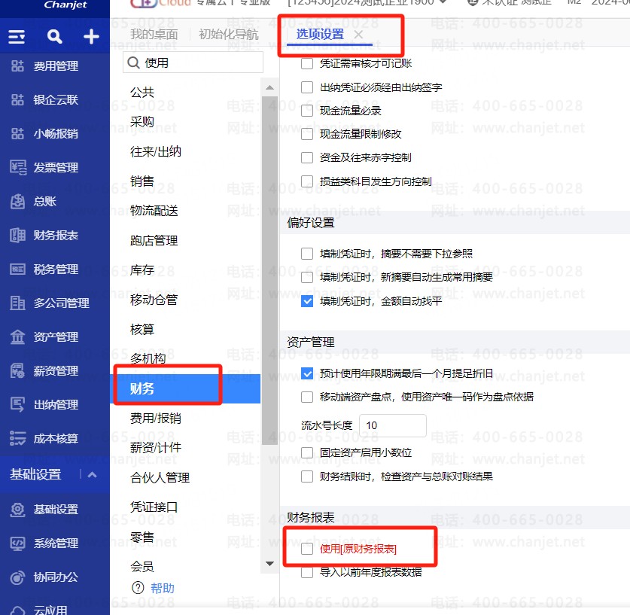Check 出纳凭证必须经由出纳签字 checkbox

(x=307, y=87)
